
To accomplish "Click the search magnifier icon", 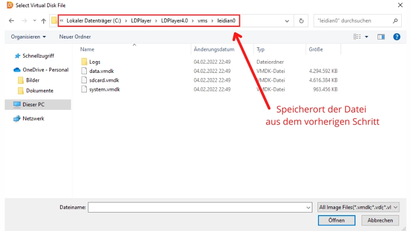I will coord(395,21).
